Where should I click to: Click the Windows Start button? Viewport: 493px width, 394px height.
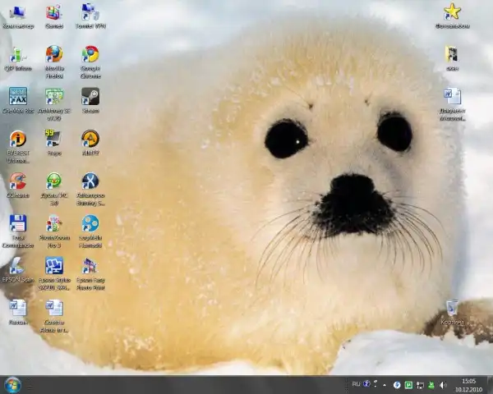tap(12, 384)
